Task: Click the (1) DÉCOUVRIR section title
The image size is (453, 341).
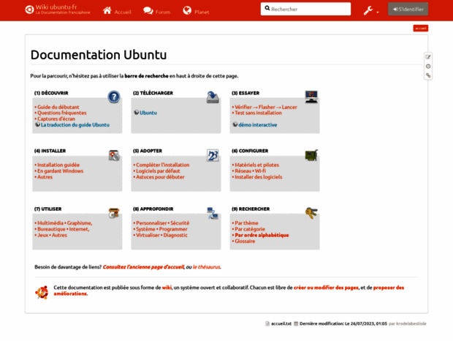Action: (51, 93)
